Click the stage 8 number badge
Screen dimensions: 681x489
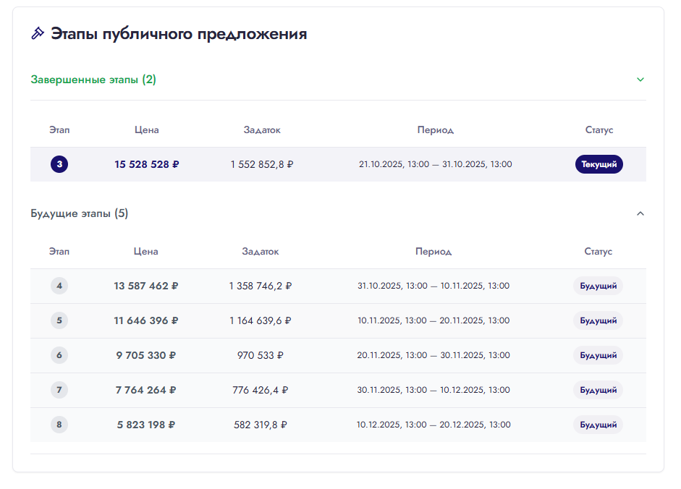click(59, 425)
